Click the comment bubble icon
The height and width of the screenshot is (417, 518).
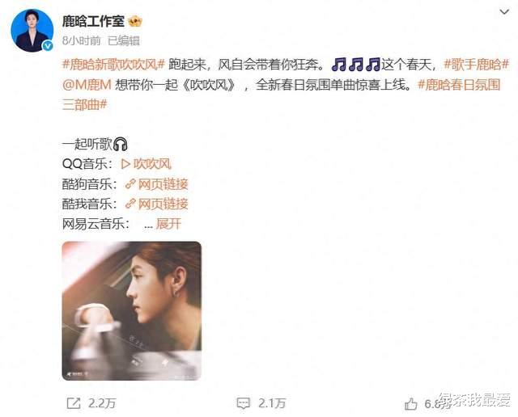coord(243,403)
